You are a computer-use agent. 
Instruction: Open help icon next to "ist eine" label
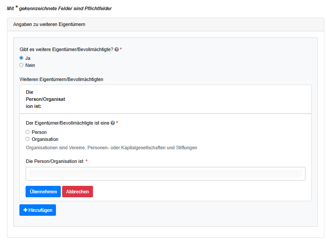(x=113, y=123)
